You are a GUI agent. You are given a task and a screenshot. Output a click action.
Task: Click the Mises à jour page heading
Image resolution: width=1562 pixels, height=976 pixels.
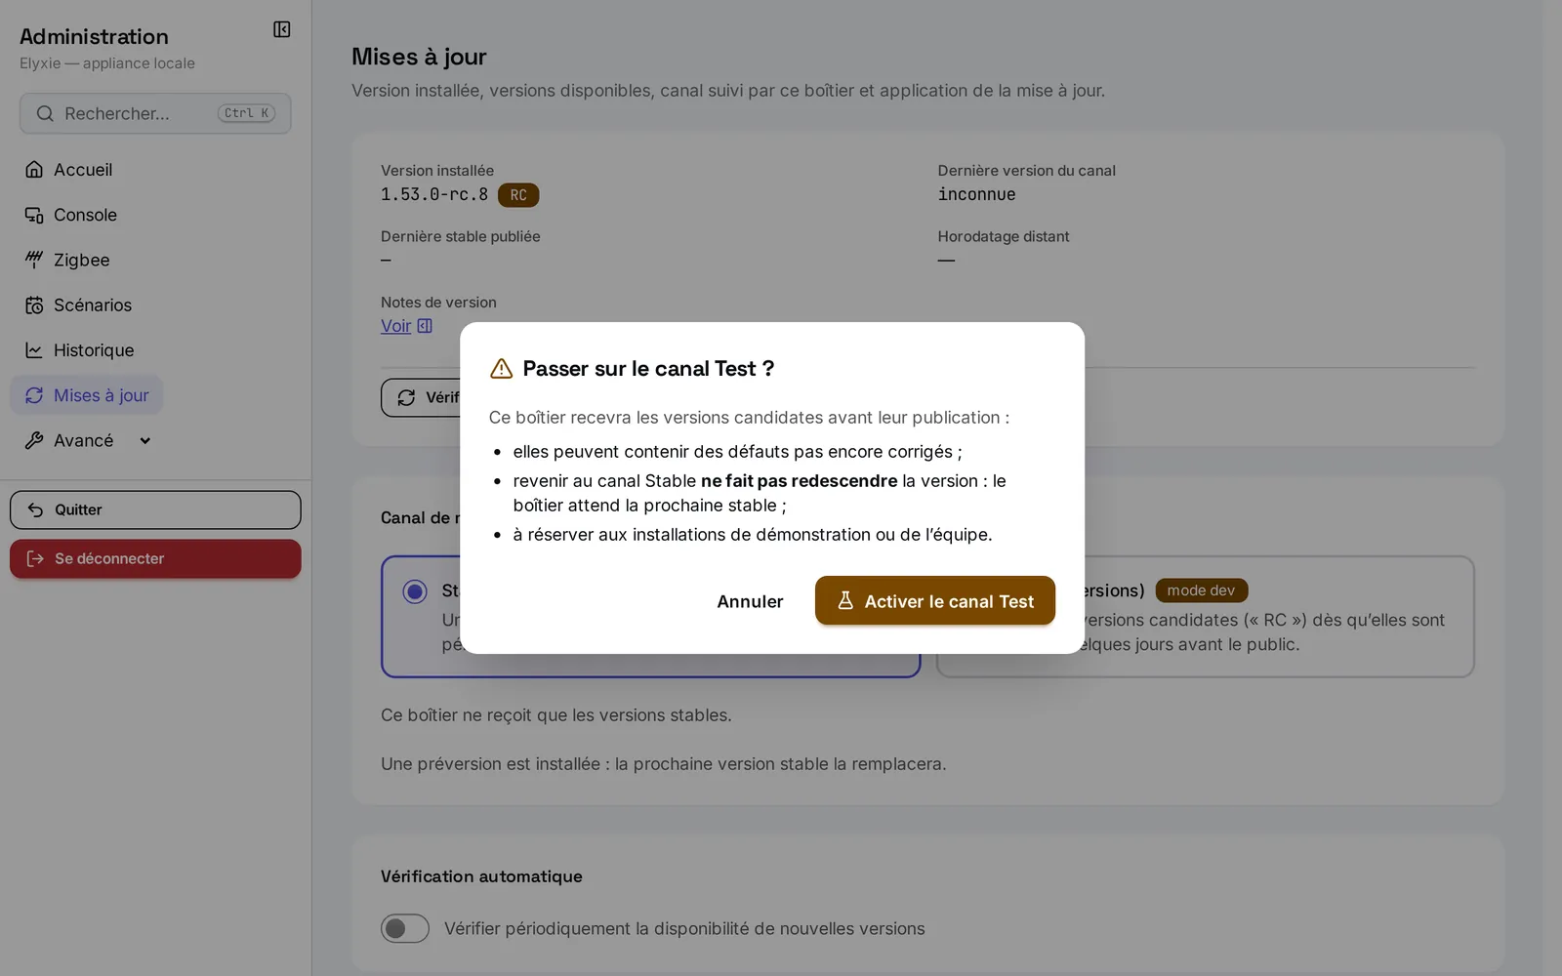(419, 57)
